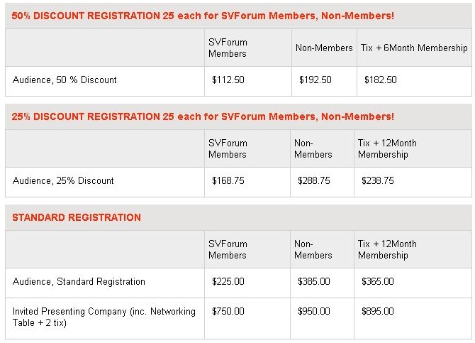Click the "Audience, 25% Discount" row label
Image resolution: width=475 pixels, height=343 pixels.
[x=63, y=181]
